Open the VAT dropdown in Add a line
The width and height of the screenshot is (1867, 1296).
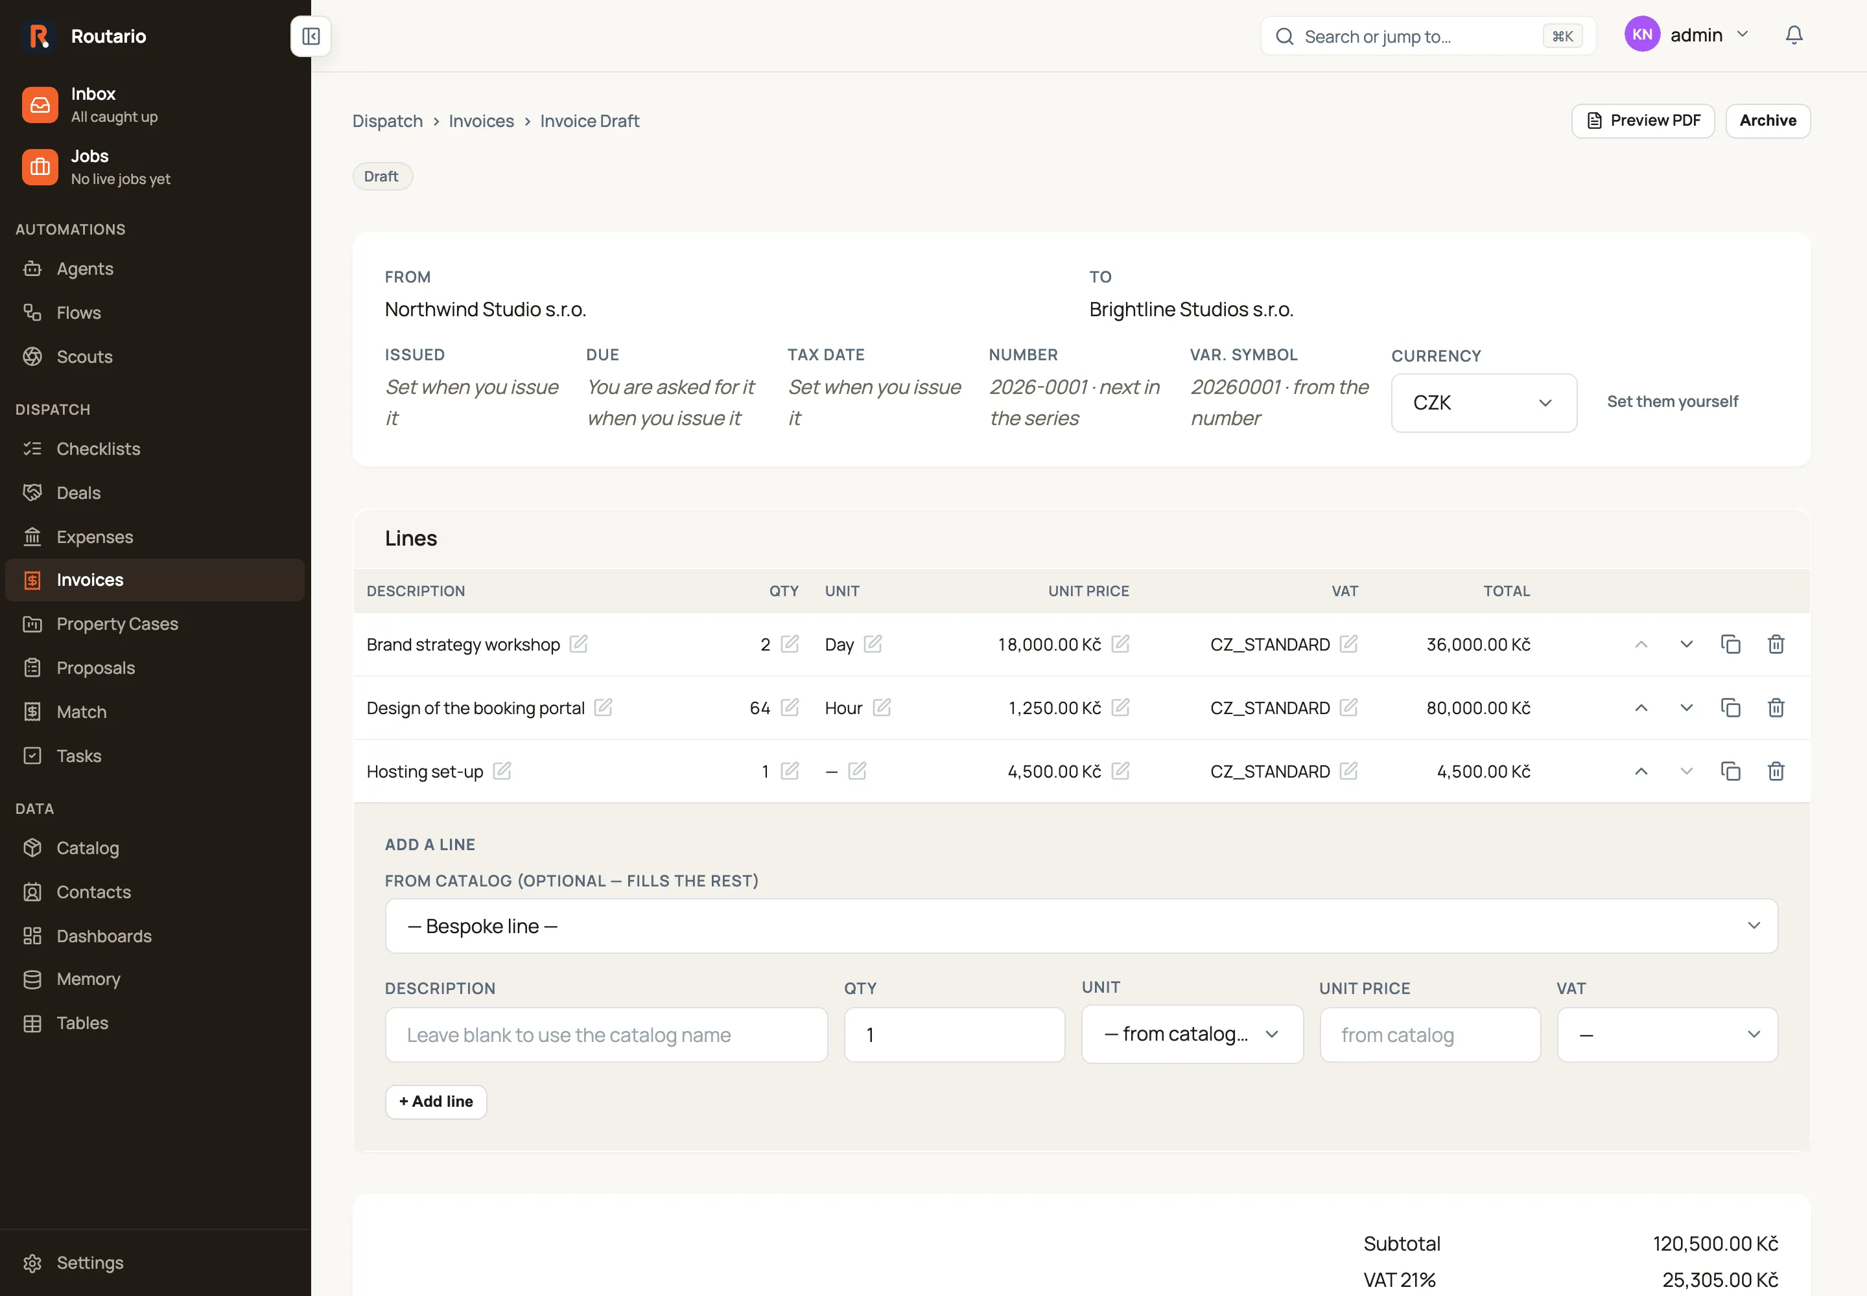[x=1667, y=1034]
